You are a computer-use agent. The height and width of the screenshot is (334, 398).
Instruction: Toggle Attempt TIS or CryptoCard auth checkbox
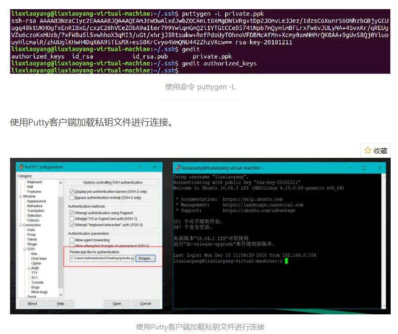pyautogui.click(x=72, y=219)
